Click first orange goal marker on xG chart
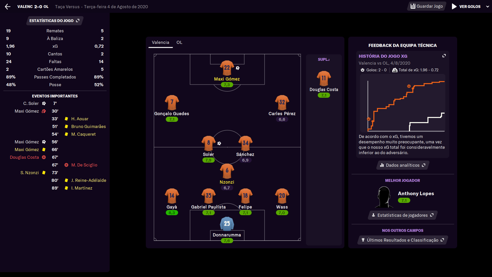The image size is (492, 277). (369, 119)
